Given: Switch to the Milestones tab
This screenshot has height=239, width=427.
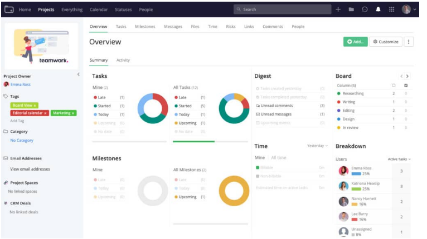Looking at the screenshot, I should click(x=145, y=27).
